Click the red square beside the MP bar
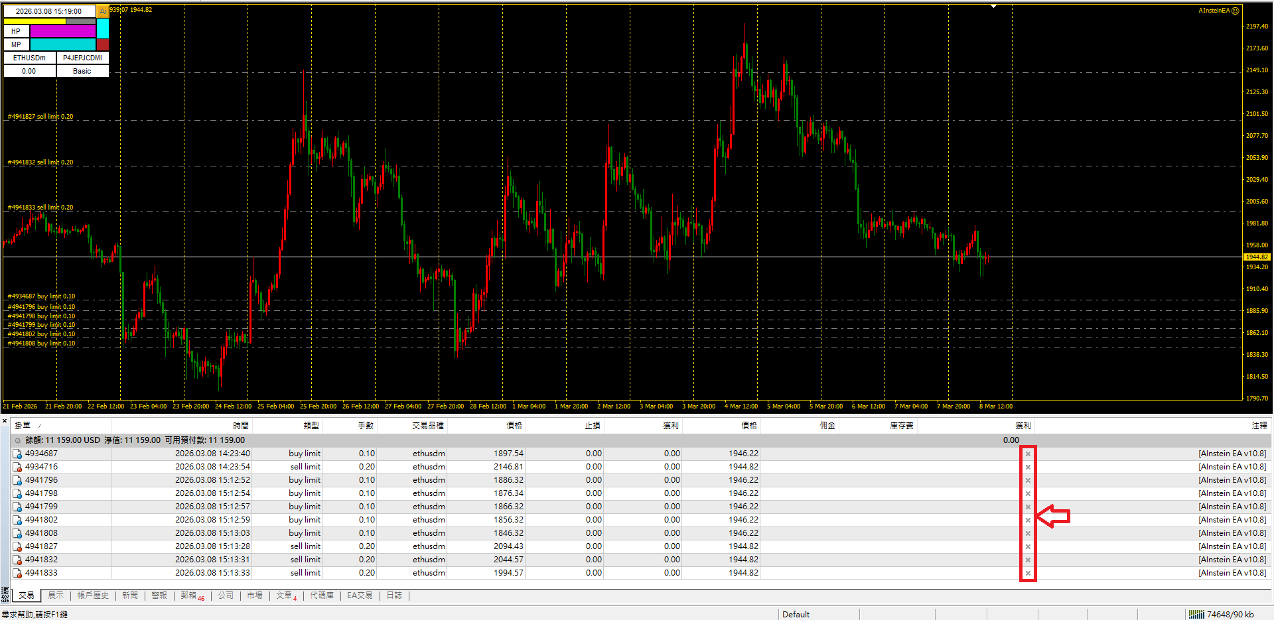Screen dimensions: 1274x620 103,44
